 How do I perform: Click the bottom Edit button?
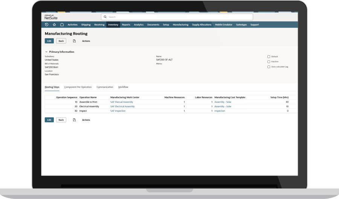(49, 120)
